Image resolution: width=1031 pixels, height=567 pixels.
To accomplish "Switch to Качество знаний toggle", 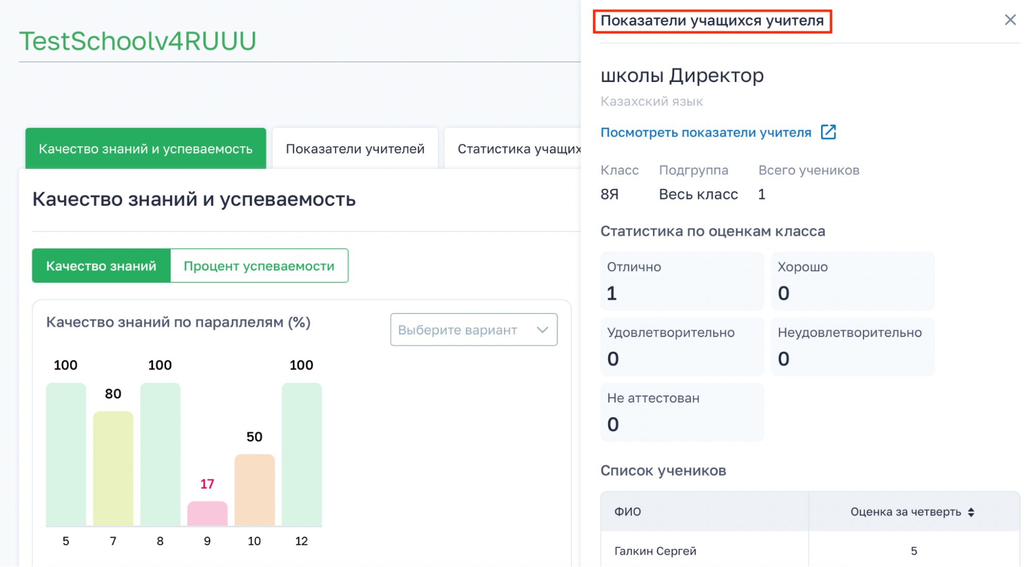I will 101,266.
